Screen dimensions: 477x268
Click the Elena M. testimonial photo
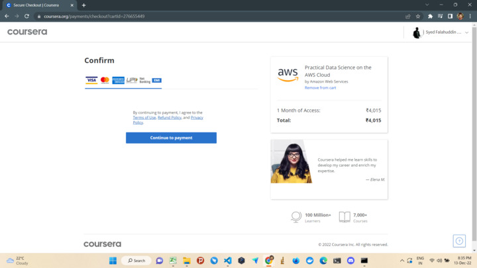click(291, 161)
